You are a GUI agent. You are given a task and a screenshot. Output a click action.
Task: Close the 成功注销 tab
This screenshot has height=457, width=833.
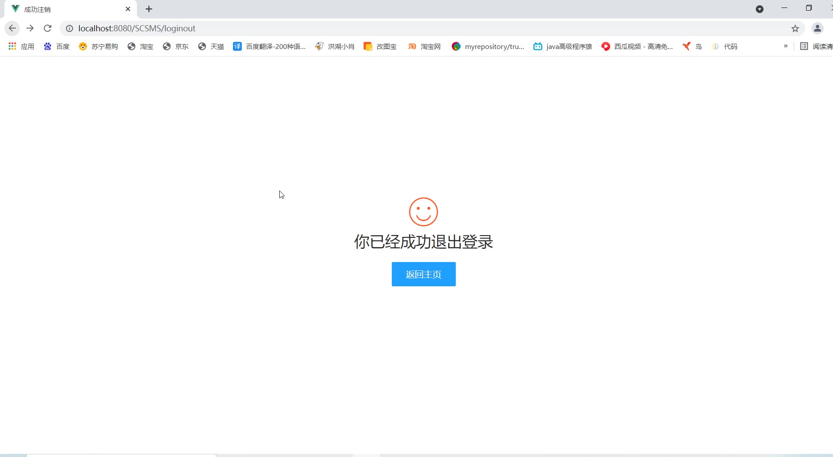pos(128,9)
